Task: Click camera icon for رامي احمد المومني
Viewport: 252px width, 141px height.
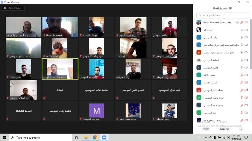Action: pos(246,105)
